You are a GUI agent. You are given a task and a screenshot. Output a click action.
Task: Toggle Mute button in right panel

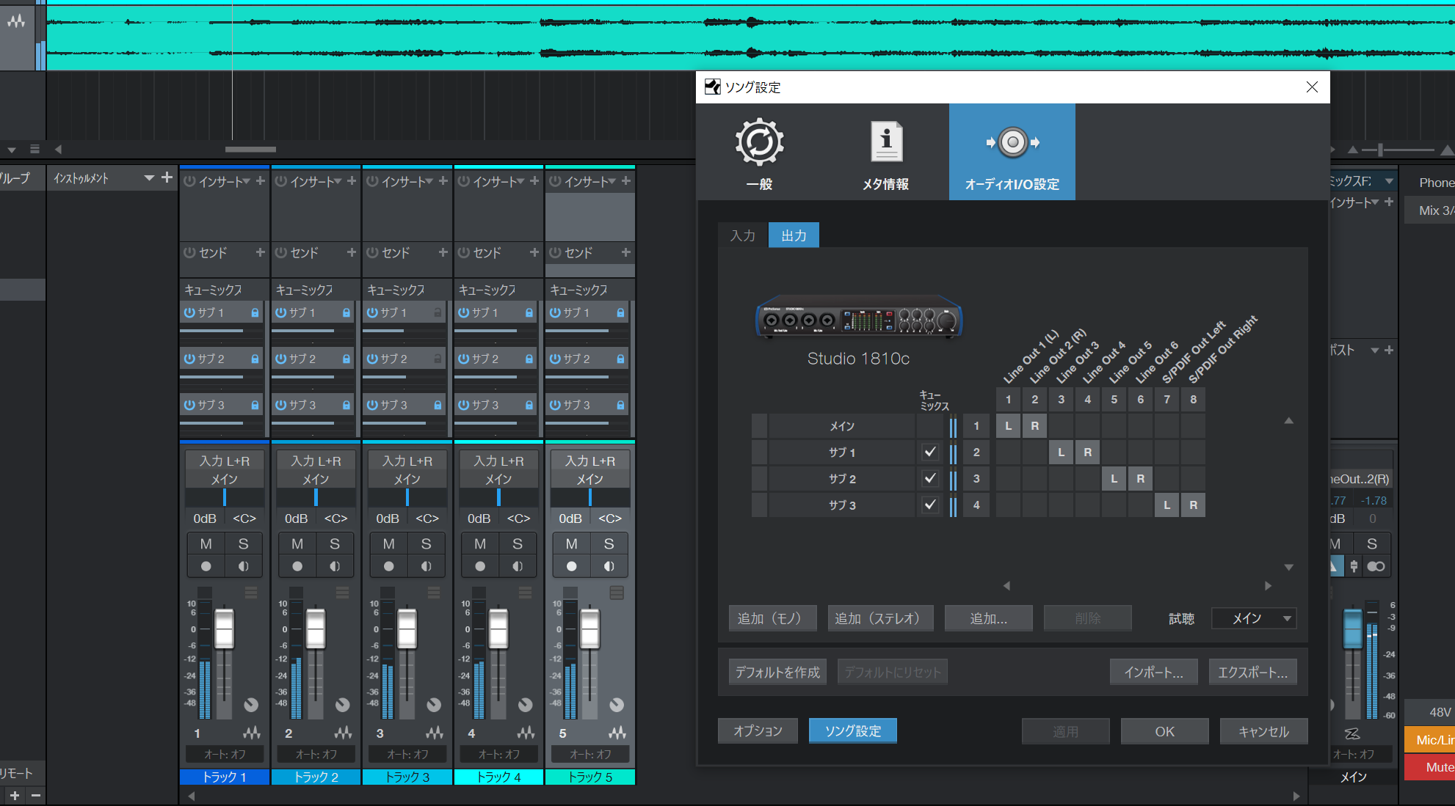click(x=1430, y=767)
